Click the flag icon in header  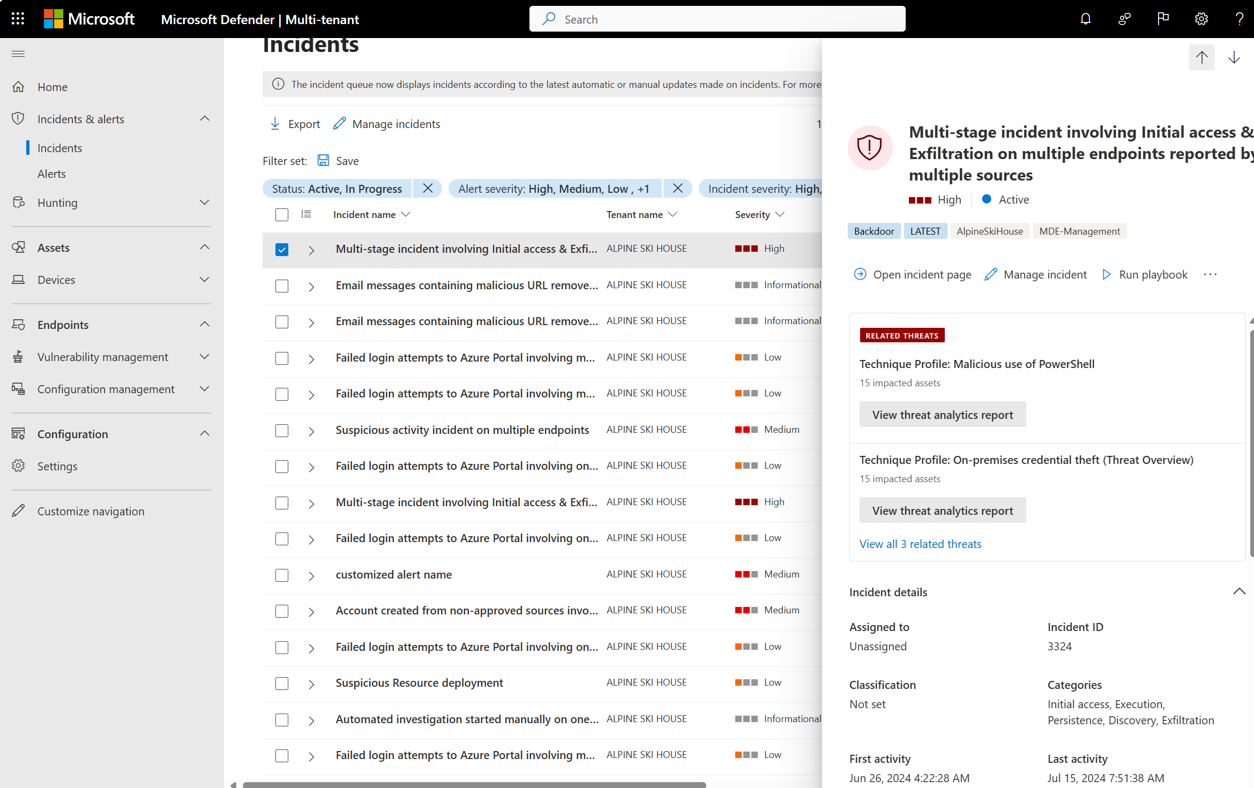coord(1163,19)
